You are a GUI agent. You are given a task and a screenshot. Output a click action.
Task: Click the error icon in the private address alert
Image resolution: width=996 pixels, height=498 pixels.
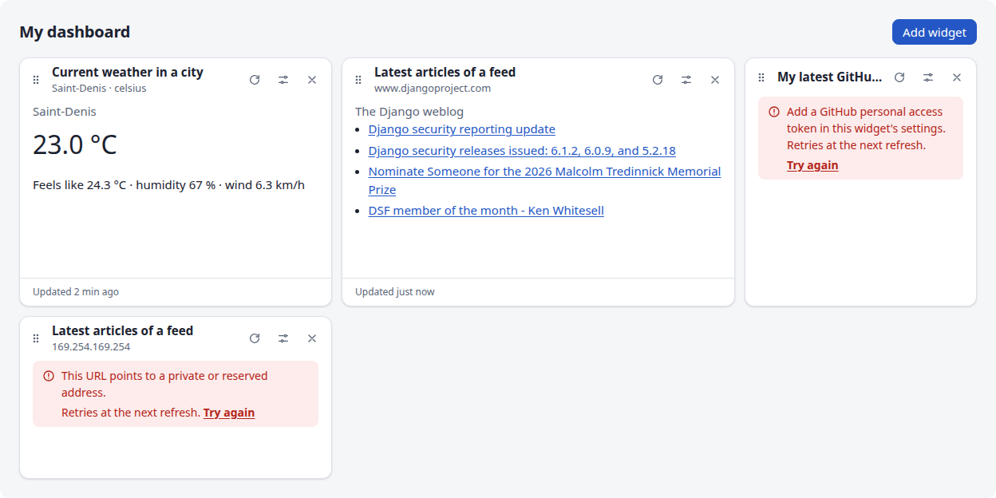pos(49,376)
